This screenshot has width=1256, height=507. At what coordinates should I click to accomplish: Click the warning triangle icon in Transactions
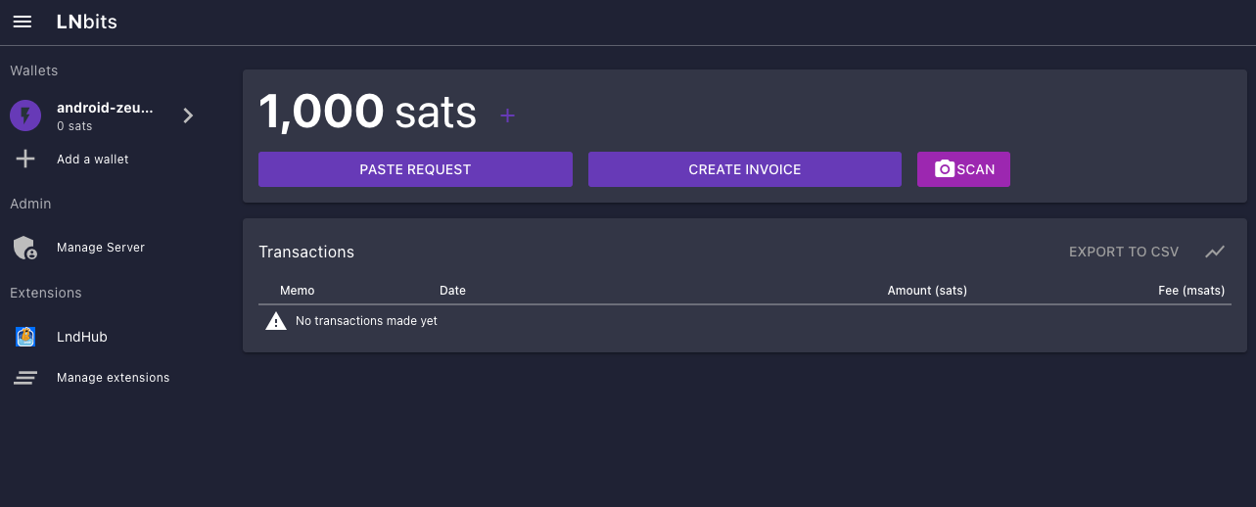[x=276, y=321]
